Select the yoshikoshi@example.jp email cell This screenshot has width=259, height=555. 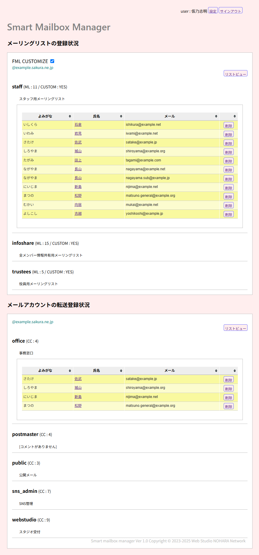pyautogui.click(x=172, y=214)
